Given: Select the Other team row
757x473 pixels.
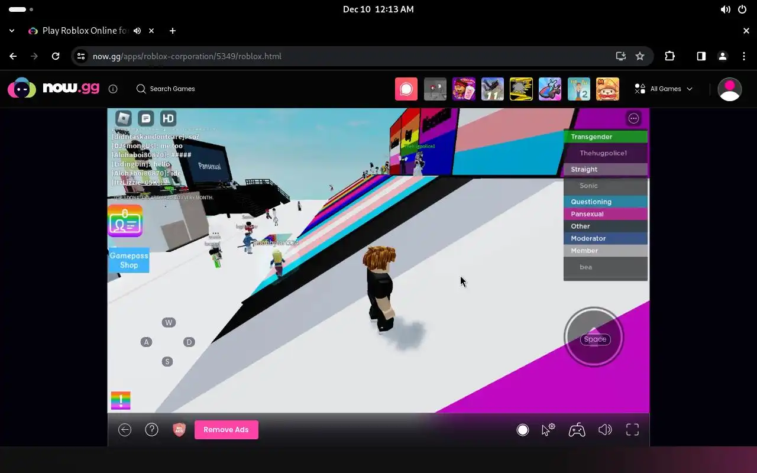Looking at the screenshot, I should 606,226.
